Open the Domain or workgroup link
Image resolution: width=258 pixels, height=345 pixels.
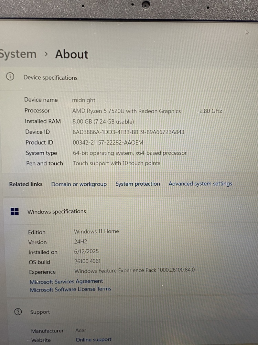point(79,184)
